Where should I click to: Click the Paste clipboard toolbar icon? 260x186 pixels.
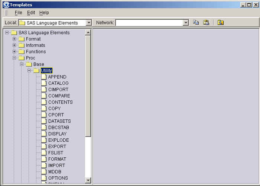(206, 22)
